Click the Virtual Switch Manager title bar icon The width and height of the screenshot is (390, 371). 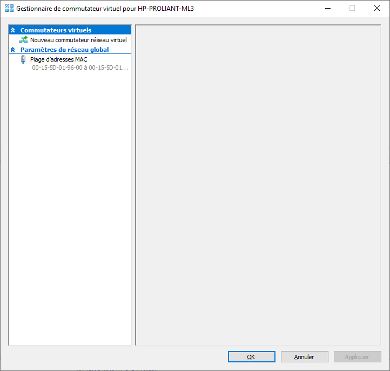pos(9,9)
